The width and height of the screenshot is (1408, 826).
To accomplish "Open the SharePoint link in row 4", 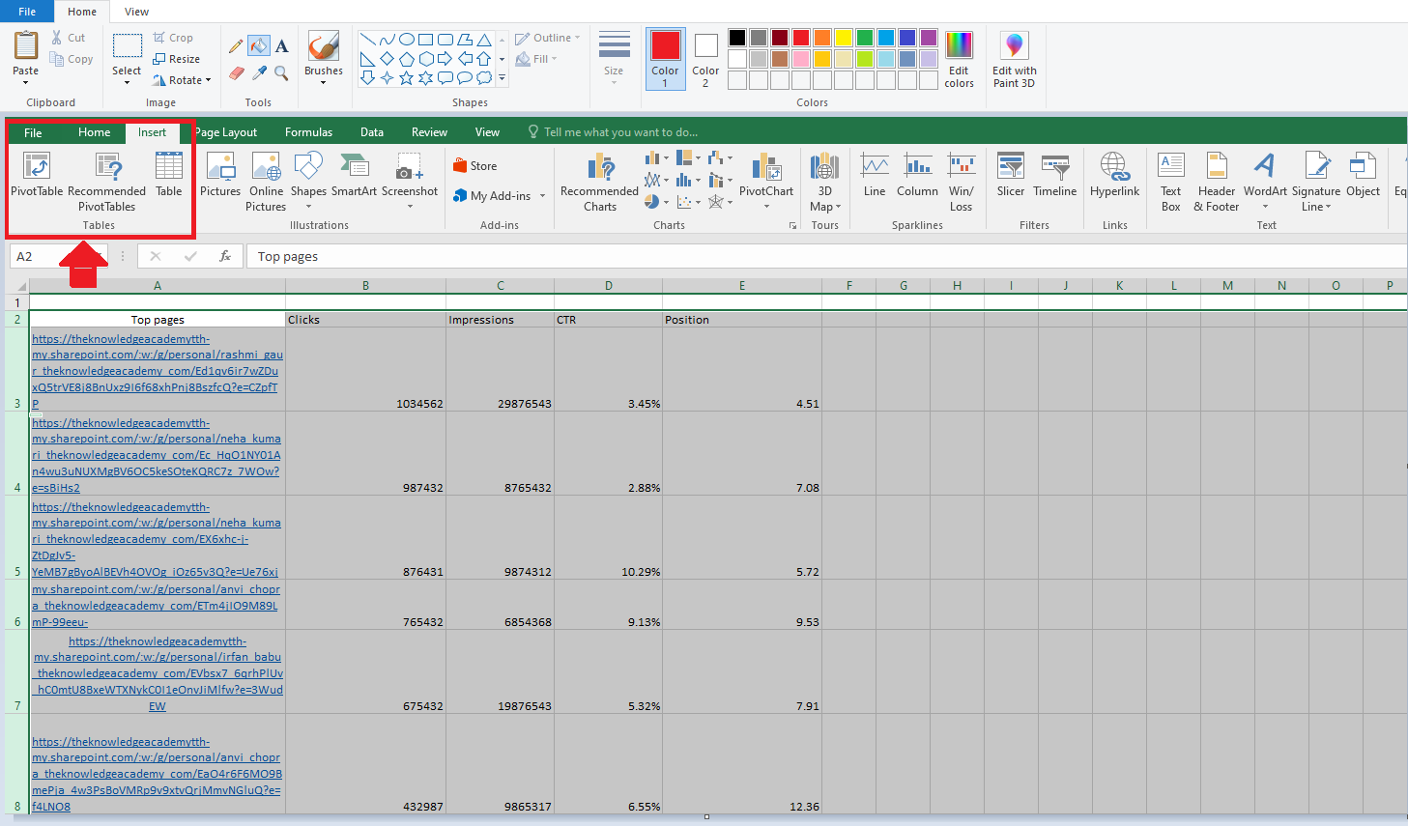I will click(158, 454).
